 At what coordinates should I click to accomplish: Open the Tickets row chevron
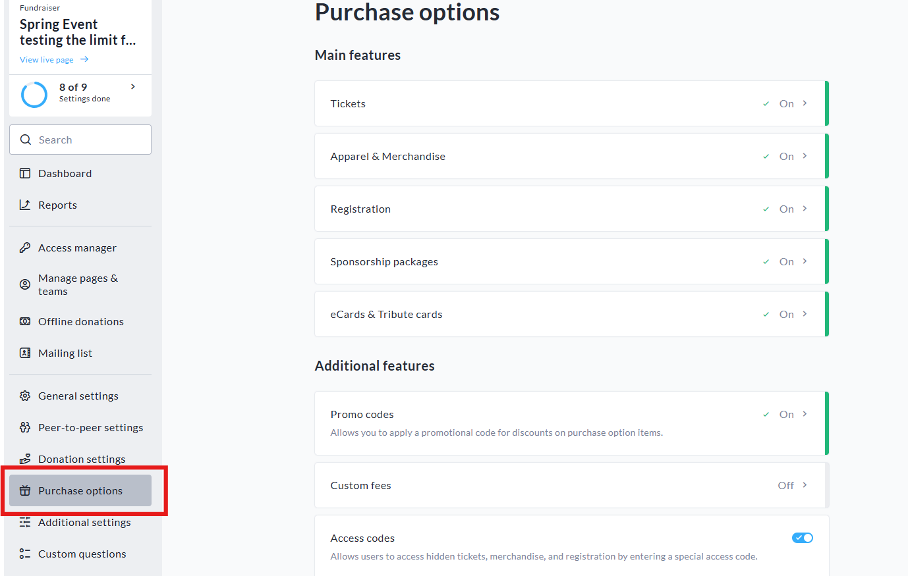tap(805, 103)
